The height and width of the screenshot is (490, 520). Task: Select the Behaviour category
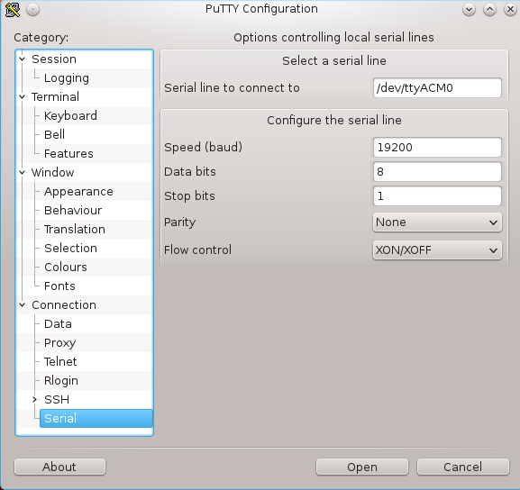pyautogui.click(x=73, y=210)
